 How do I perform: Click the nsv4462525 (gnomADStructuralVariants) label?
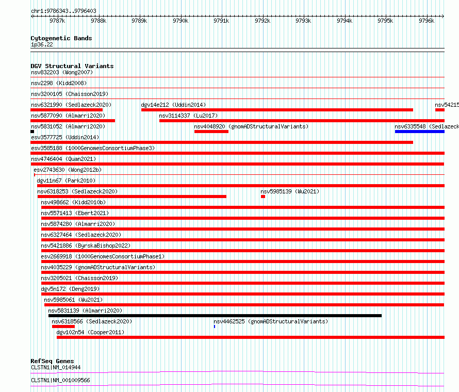[271, 321]
